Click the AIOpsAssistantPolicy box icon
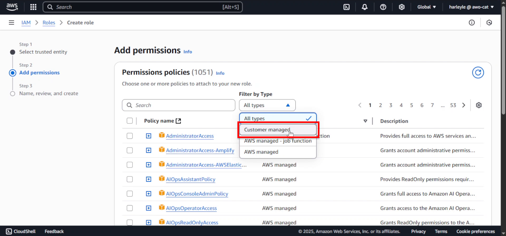The height and width of the screenshot is (236, 506). [x=162, y=179]
